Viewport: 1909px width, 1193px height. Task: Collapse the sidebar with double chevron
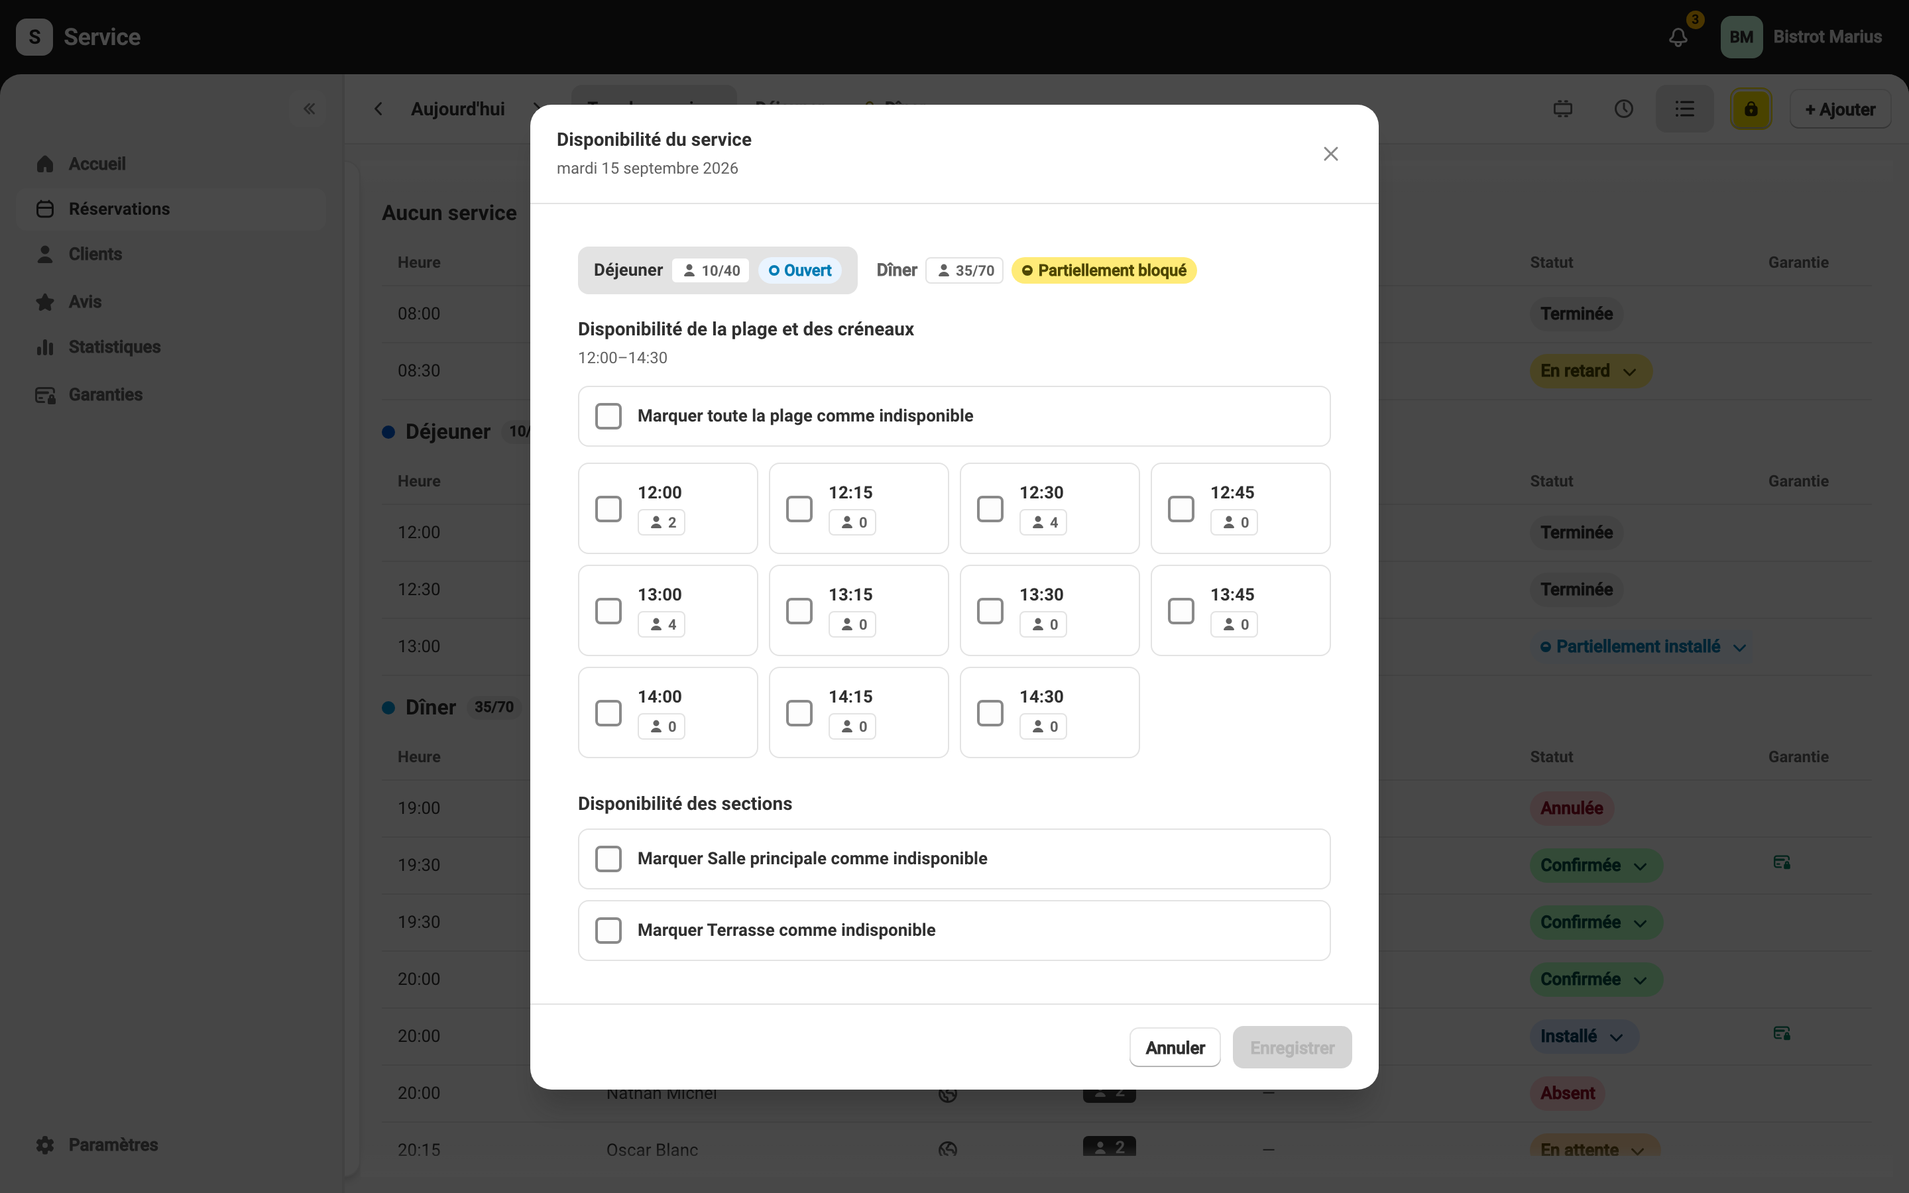tap(310, 109)
